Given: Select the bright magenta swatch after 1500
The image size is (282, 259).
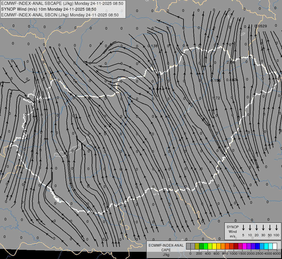Looking at the screenshot, I should (x=245, y=246).
